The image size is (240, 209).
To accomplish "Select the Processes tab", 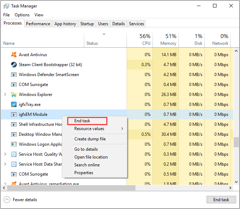I will (12, 23).
